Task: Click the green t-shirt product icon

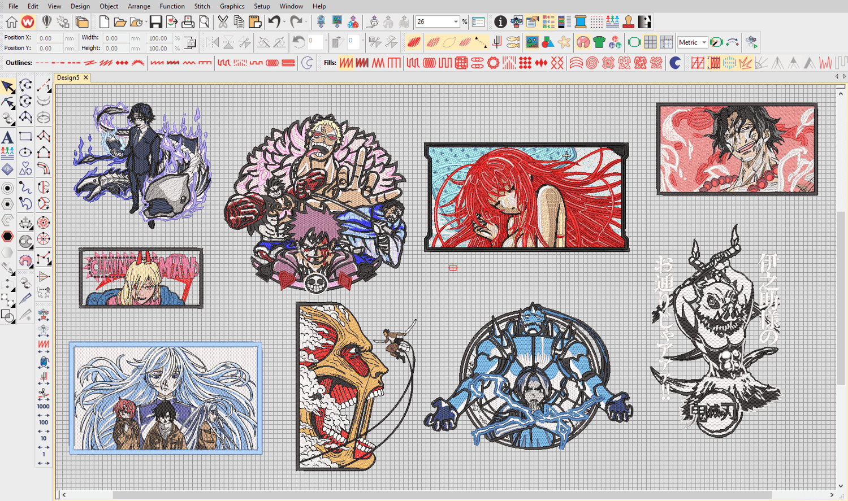Action: 599,42
